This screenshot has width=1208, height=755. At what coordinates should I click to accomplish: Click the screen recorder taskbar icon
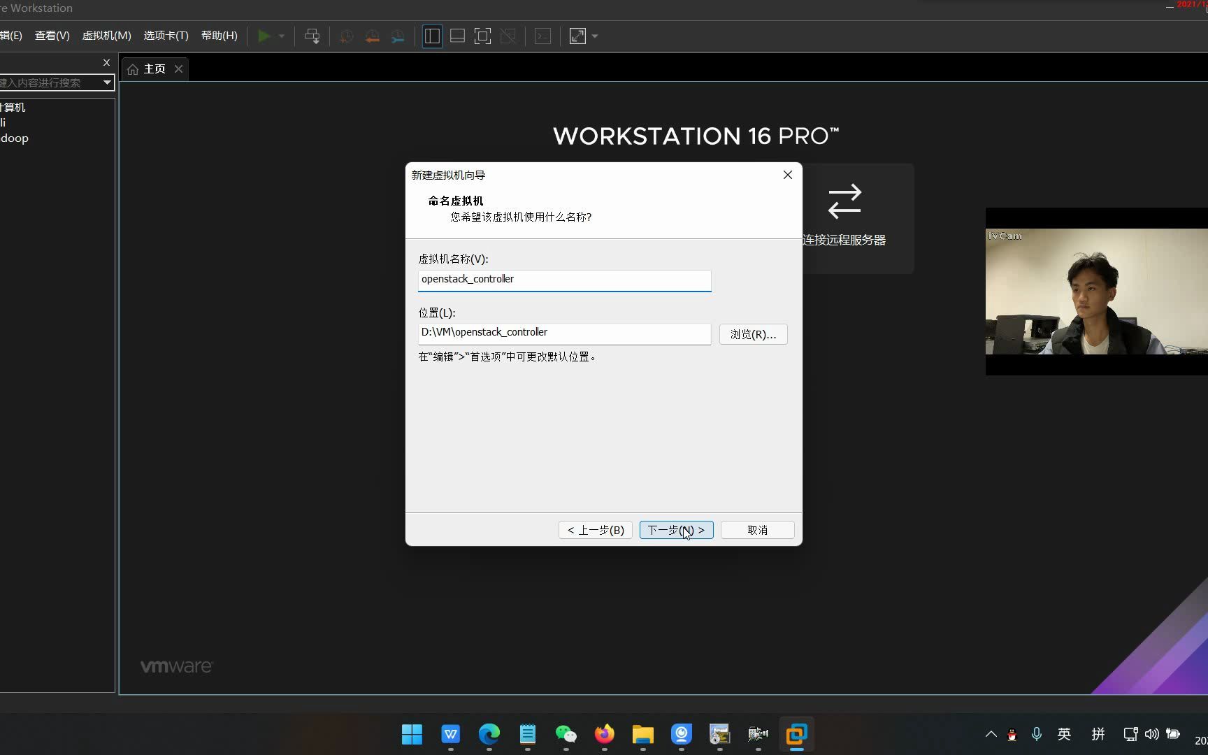click(719, 734)
